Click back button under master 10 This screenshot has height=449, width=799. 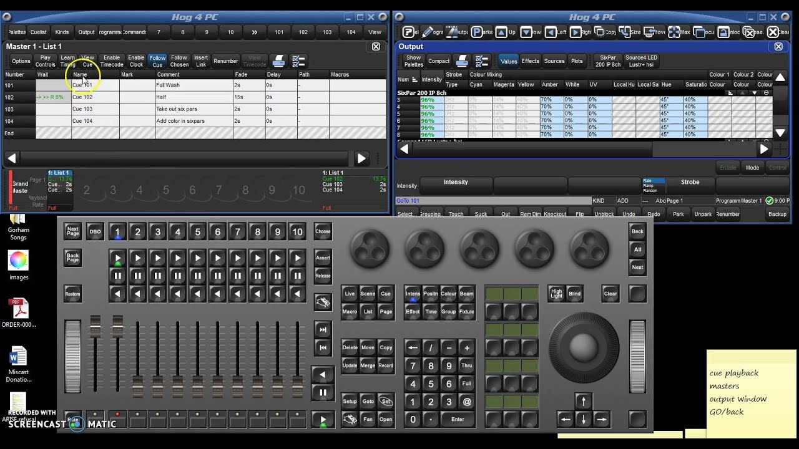point(297,294)
